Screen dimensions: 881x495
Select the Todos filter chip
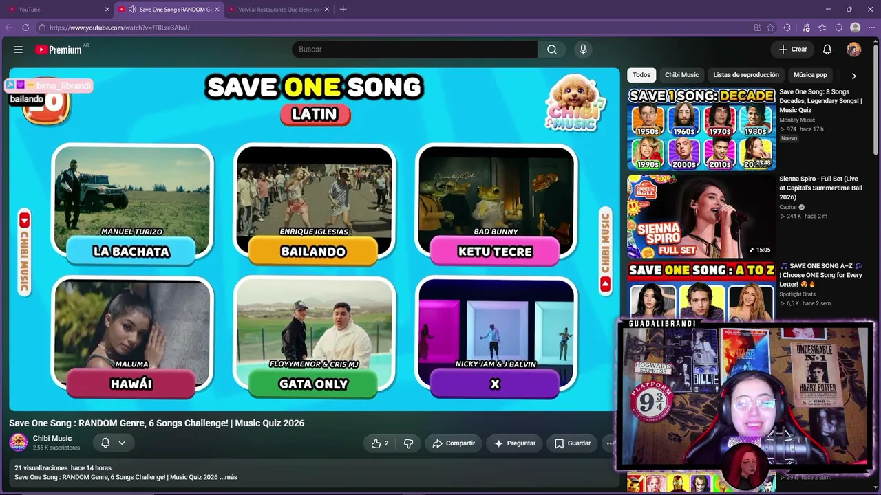641,75
